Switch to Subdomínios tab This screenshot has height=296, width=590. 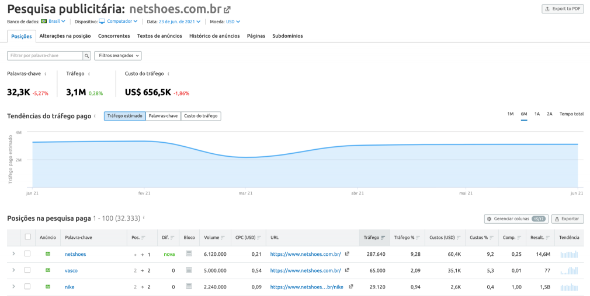[x=287, y=36]
